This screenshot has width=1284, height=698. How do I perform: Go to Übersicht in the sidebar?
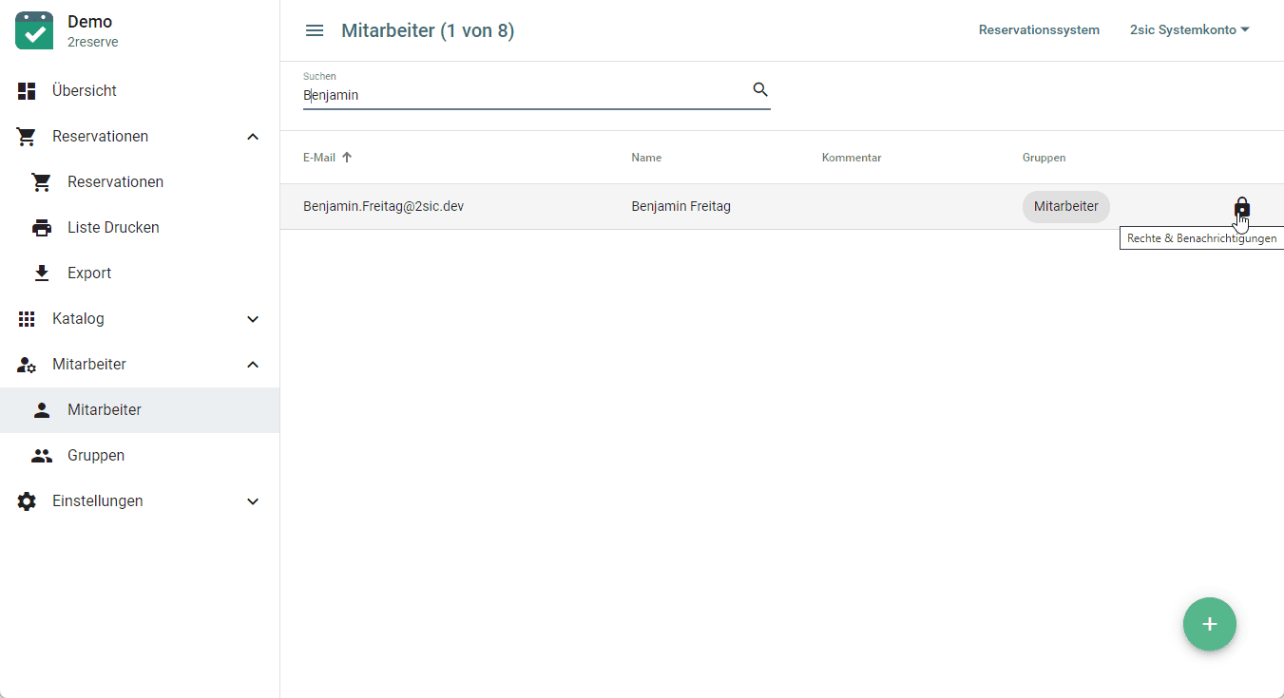[x=85, y=91]
